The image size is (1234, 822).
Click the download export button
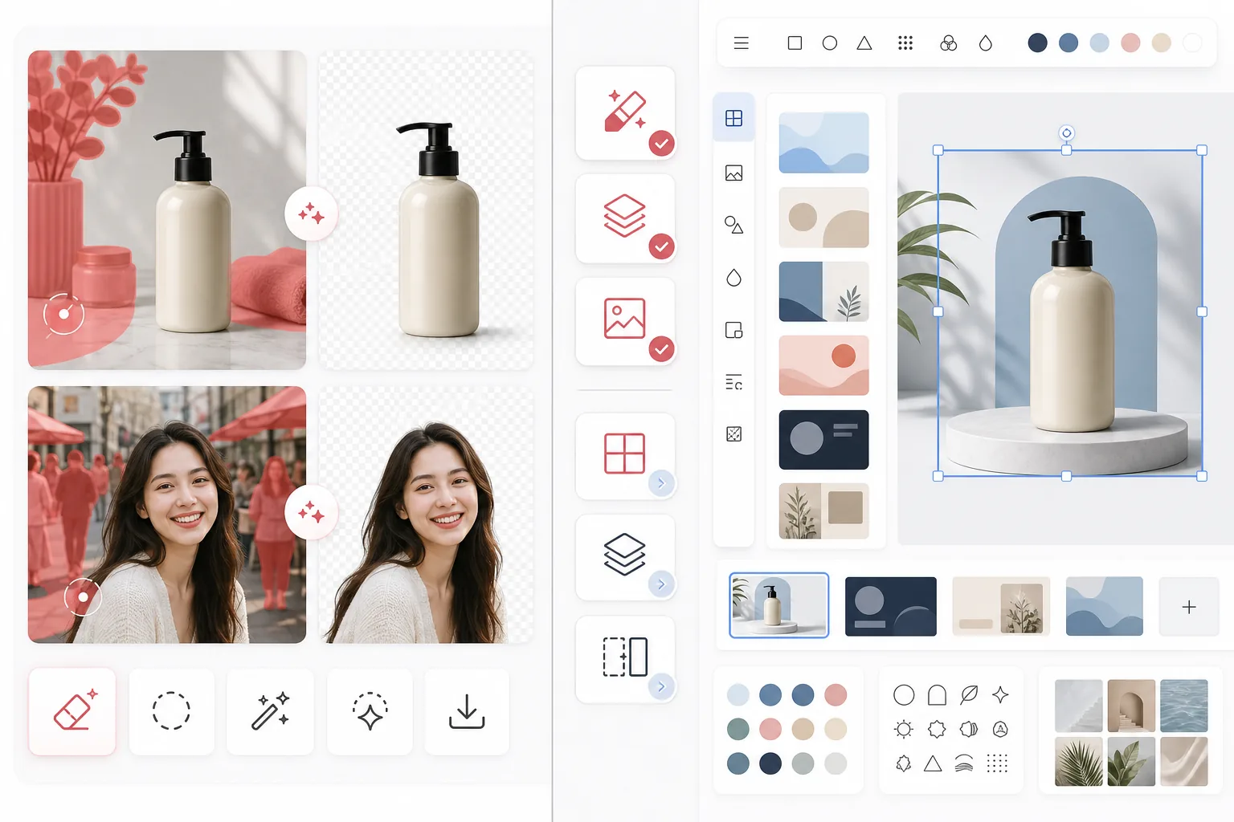pyautogui.click(x=467, y=711)
